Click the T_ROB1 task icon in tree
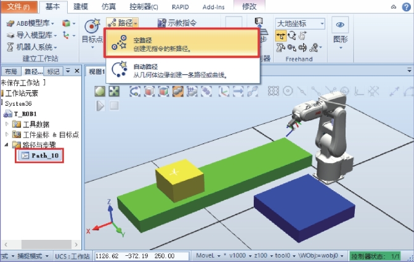The width and height of the screenshot is (414, 262). click(7, 114)
